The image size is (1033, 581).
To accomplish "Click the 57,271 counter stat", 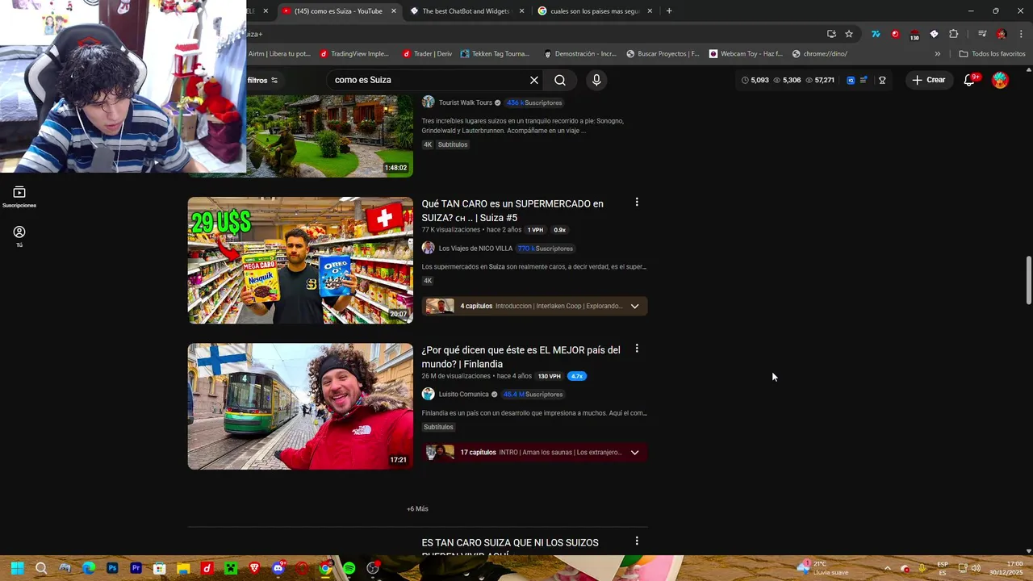I will pyautogui.click(x=820, y=80).
